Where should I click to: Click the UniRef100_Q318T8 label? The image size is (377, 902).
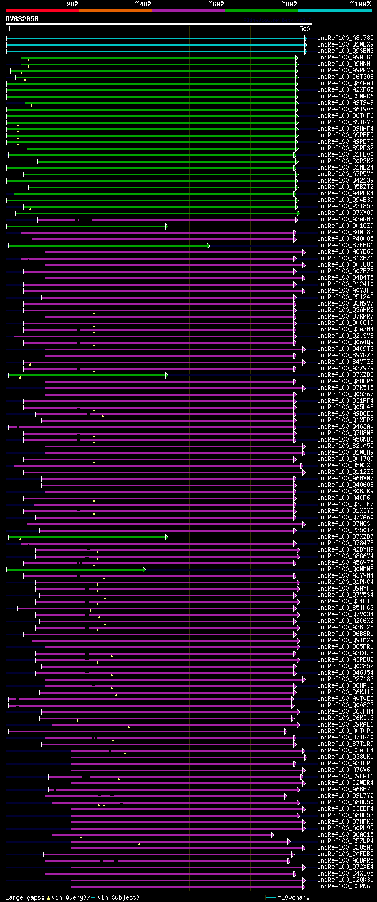(x=345, y=602)
